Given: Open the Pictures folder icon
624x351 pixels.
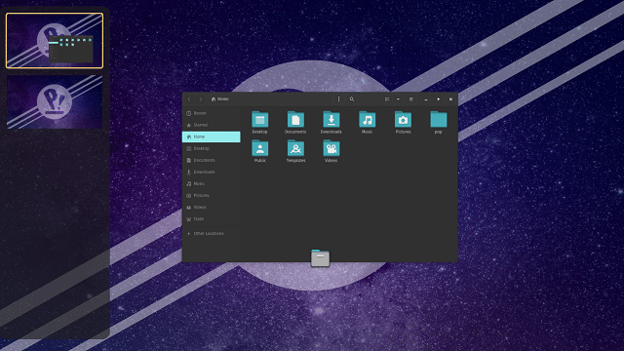Looking at the screenshot, I should click(403, 119).
